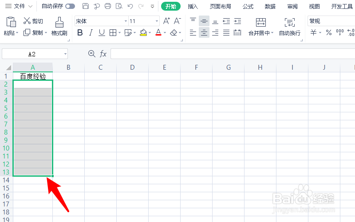Viewport: 355px width, 222px height.
Task: Click the ¥ currency format icon
Action: coord(313,33)
